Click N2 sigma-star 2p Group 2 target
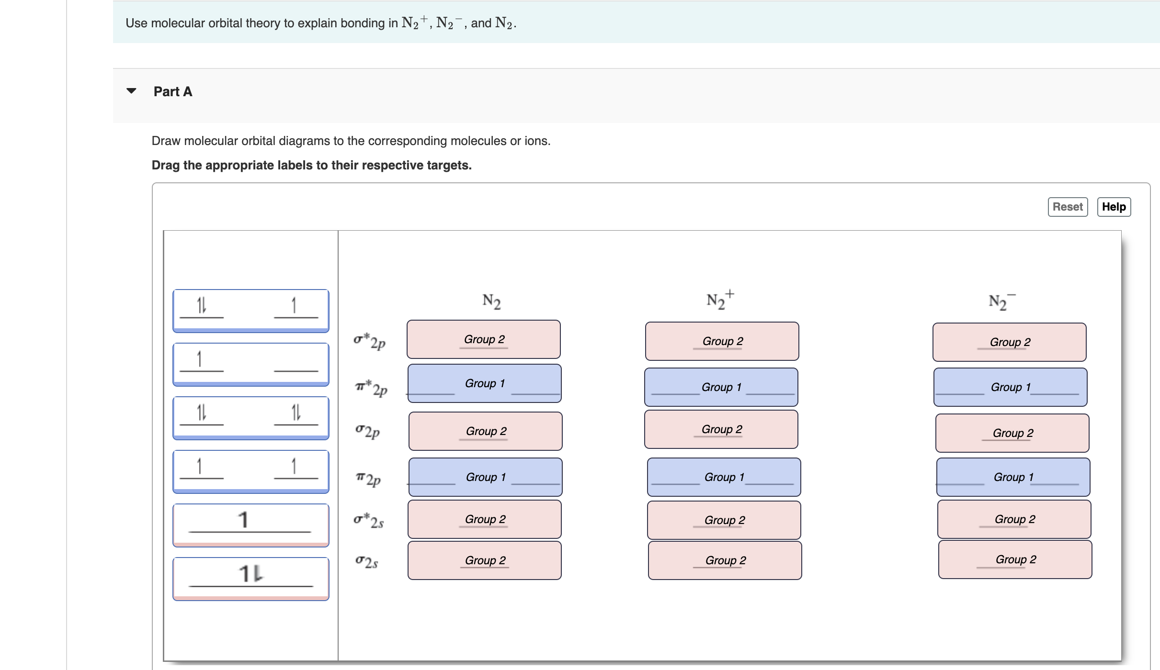 tap(484, 339)
